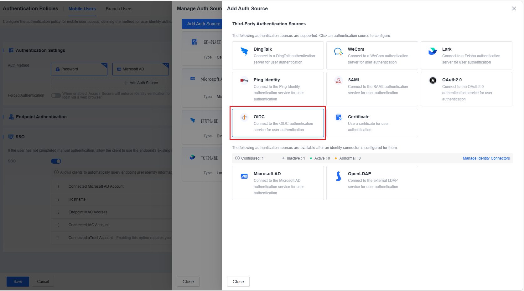The width and height of the screenshot is (524, 291).
Task: Select the Ping Identity source card
Action: tap(278, 89)
